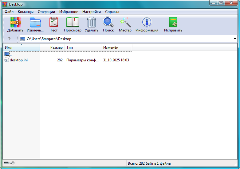Image resolution: width=240 pixels, height=169 pixels.
Task: Click the drive and key status bar icon
Action: click(9, 163)
